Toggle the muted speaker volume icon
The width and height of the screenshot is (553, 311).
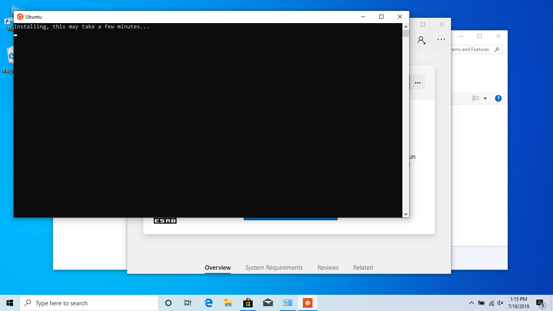pyautogui.click(x=500, y=303)
